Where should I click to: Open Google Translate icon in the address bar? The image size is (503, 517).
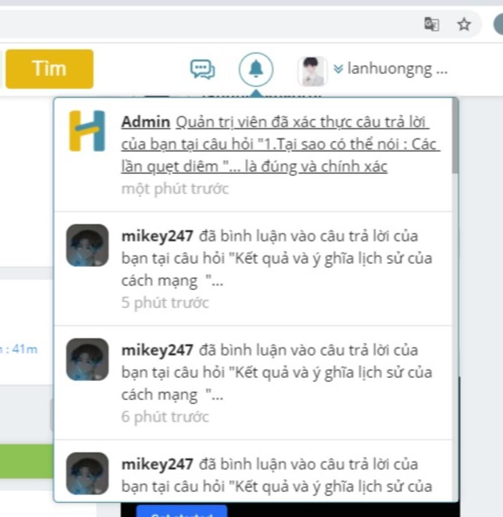pyautogui.click(x=431, y=25)
